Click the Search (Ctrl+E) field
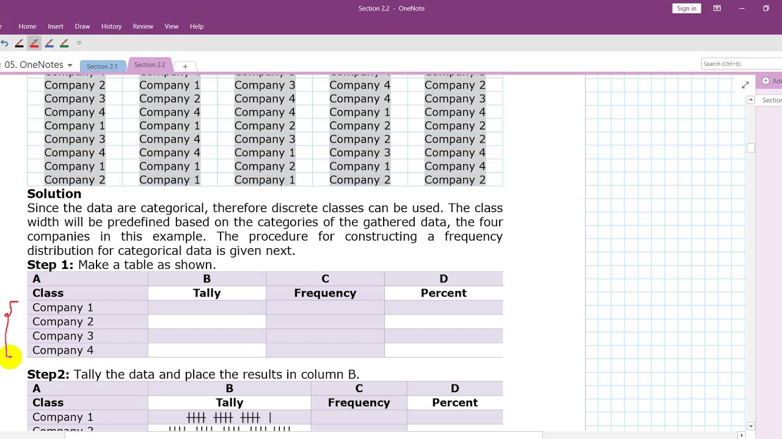This screenshot has width=782, height=439. coord(742,63)
